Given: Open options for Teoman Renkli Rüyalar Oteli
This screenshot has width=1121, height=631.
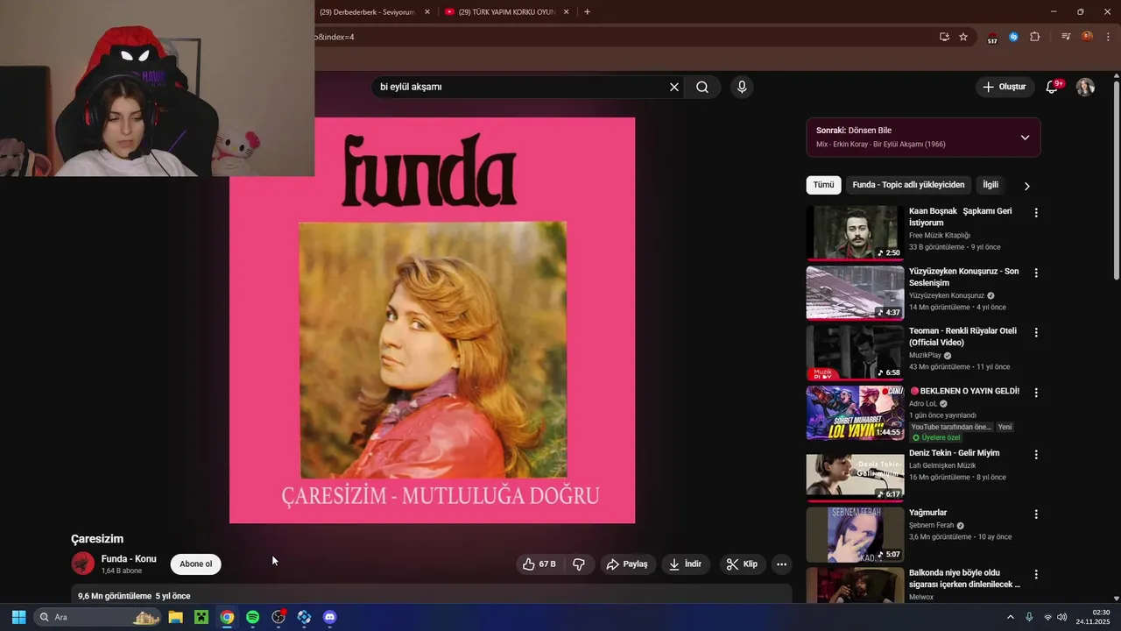Looking at the screenshot, I should tap(1036, 333).
